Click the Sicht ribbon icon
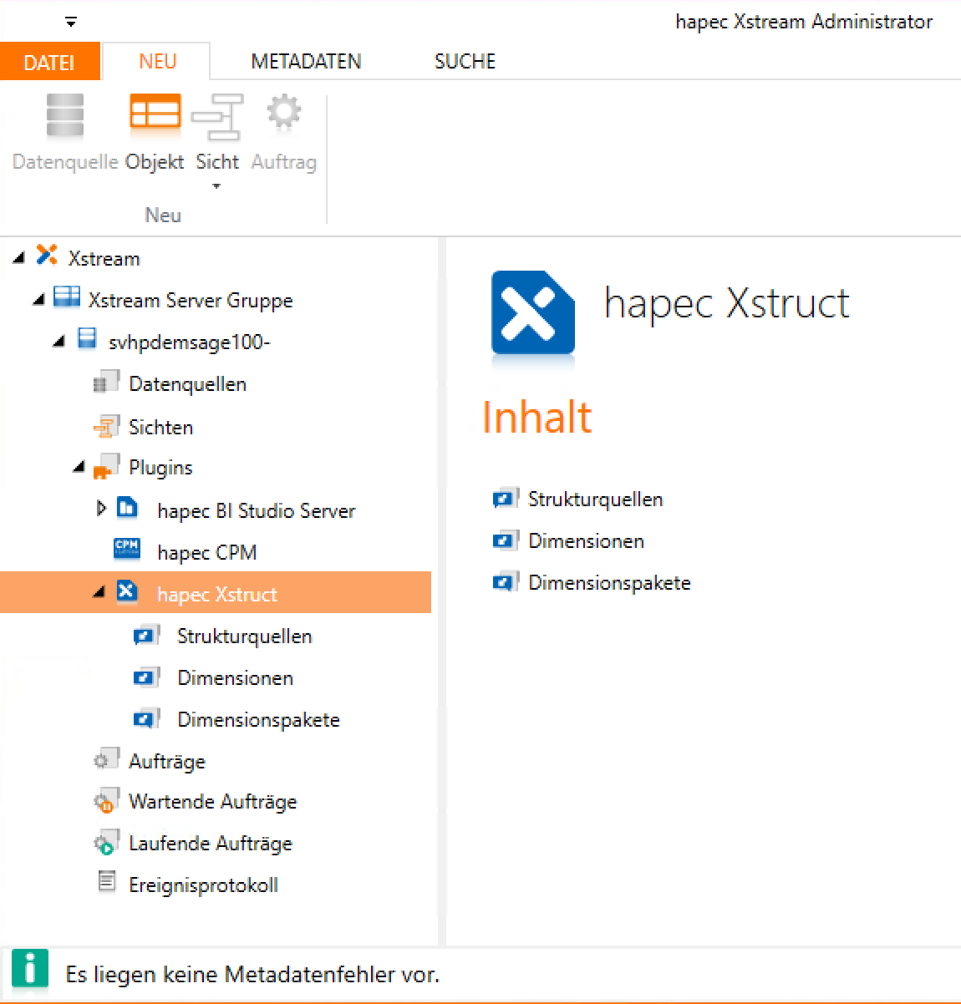The height and width of the screenshot is (1004, 961). (217, 116)
